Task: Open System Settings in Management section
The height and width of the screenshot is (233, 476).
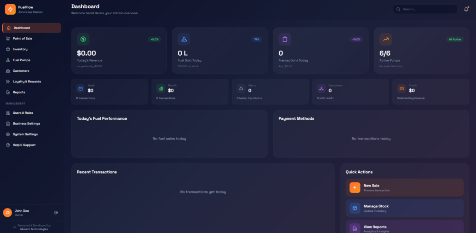Action: (x=25, y=134)
